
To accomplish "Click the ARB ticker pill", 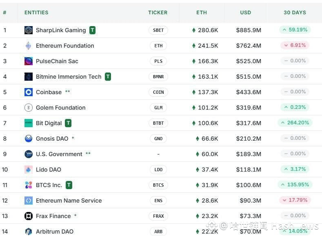I will 158,232.
